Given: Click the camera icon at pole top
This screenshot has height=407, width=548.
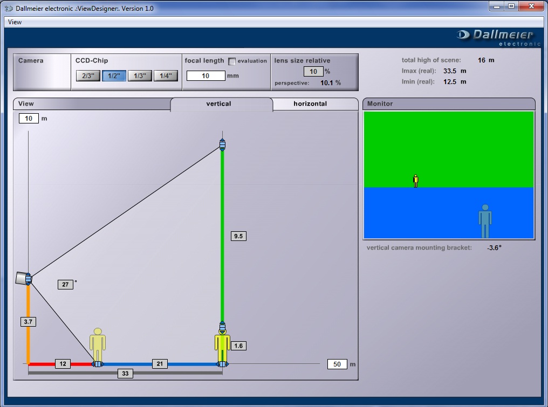Looking at the screenshot, I should (x=21, y=279).
